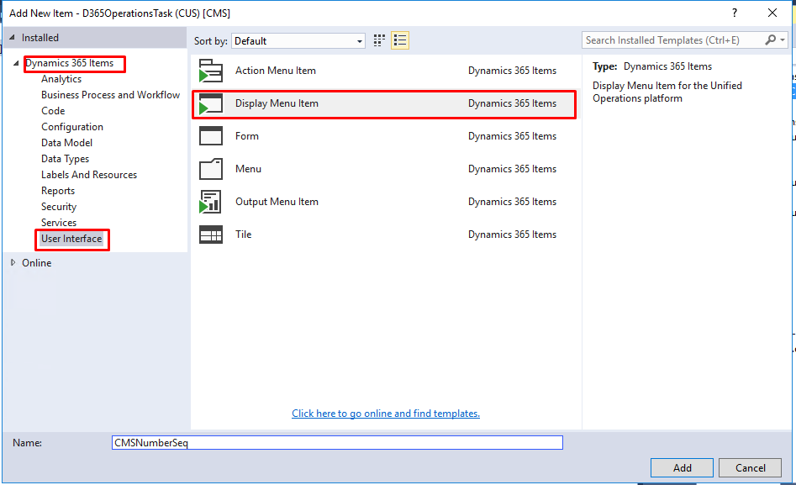Select the Code category
The image size is (796, 485).
point(53,111)
